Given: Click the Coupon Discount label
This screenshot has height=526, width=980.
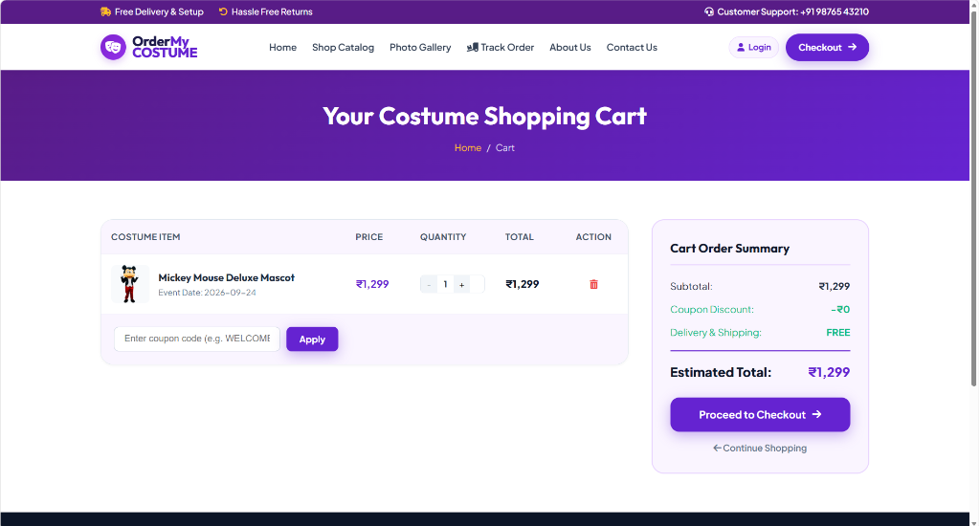Looking at the screenshot, I should (712, 309).
